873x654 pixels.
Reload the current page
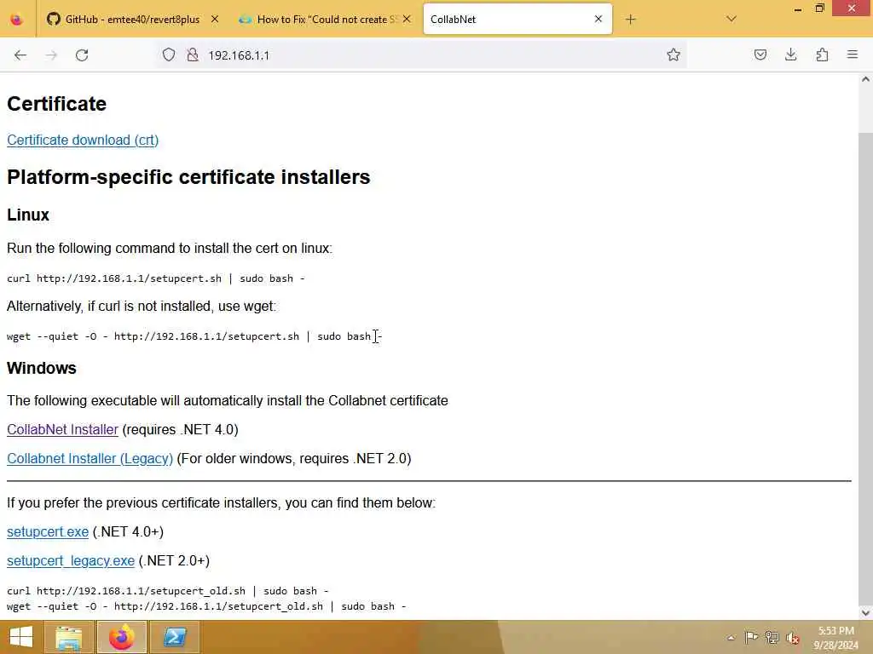click(x=82, y=55)
